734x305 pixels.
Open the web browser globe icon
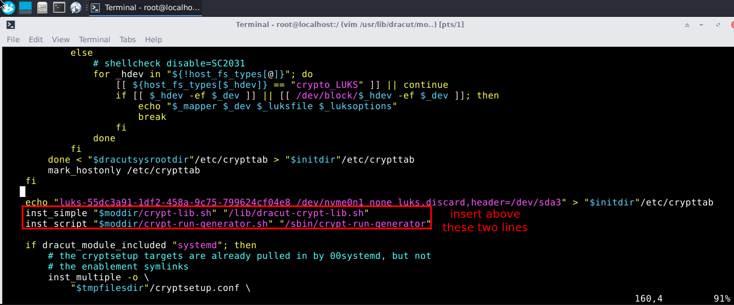tap(76, 7)
